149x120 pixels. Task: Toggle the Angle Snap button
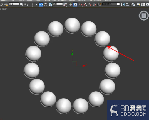pos(85,4)
